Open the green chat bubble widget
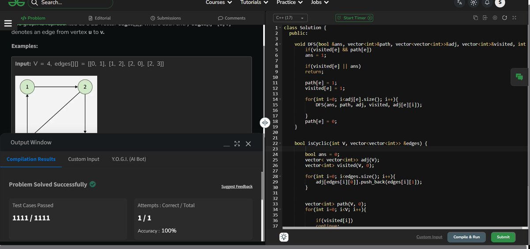This screenshot has width=530, height=249. [519, 77]
